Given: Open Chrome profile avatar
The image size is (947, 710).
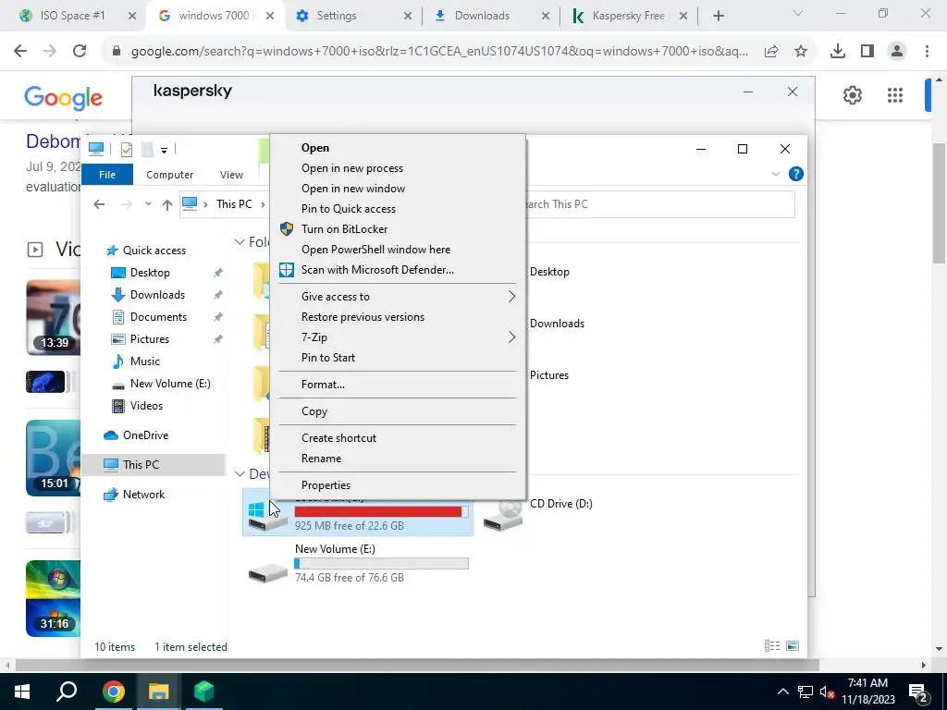Looking at the screenshot, I should pos(897,52).
